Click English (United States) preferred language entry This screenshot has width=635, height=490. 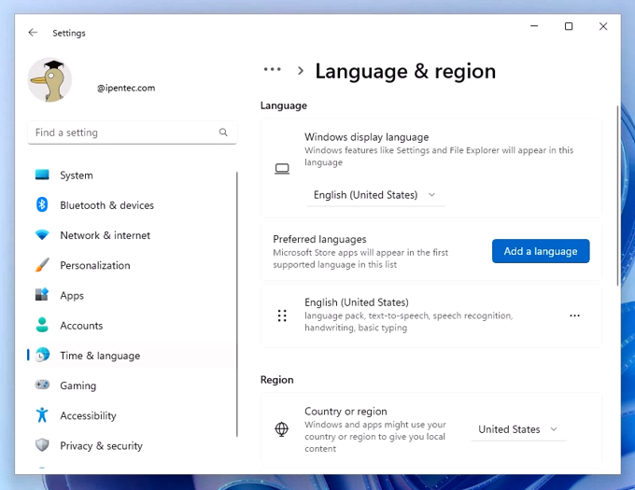tap(431, 315)
